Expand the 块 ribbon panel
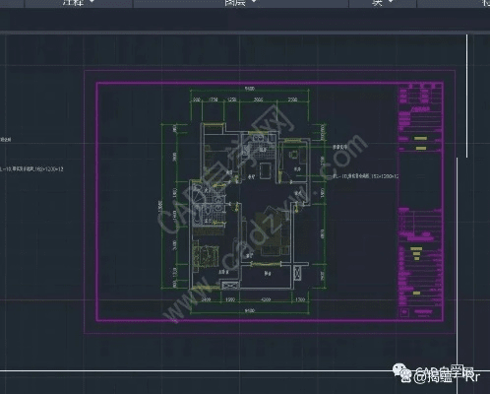This screenshot has width=490, height=394. click(x=383, y=3)
